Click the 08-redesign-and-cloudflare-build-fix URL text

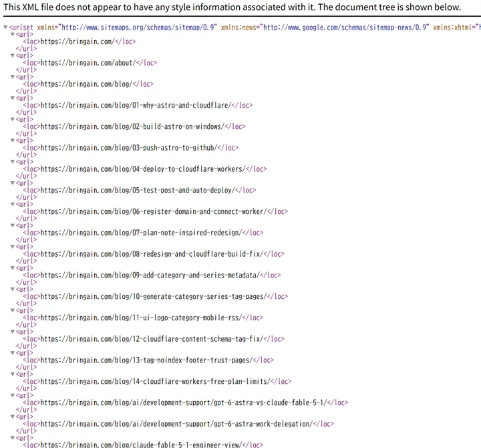pos(152,254)
